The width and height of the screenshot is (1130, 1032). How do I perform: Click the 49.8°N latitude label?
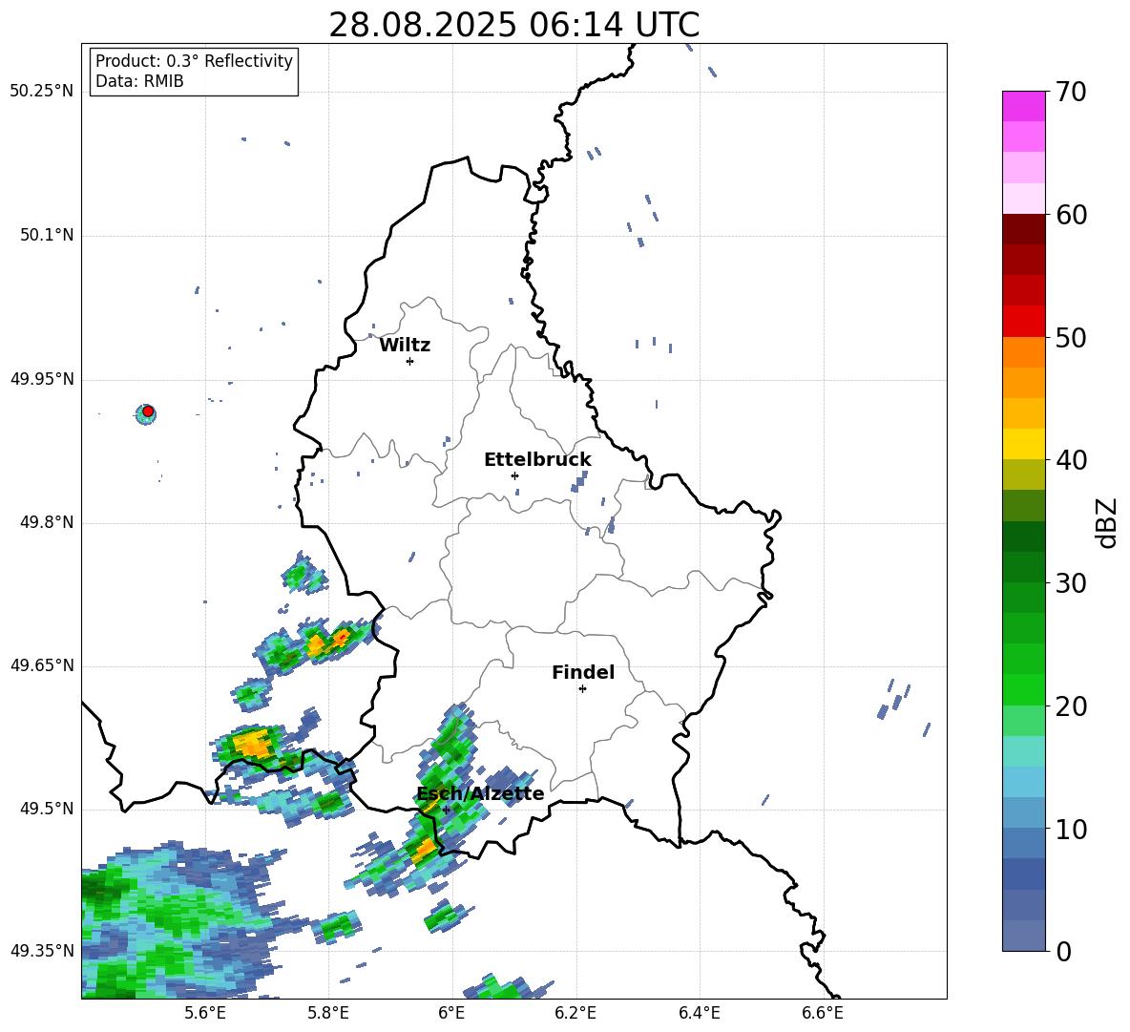[47, 522]
